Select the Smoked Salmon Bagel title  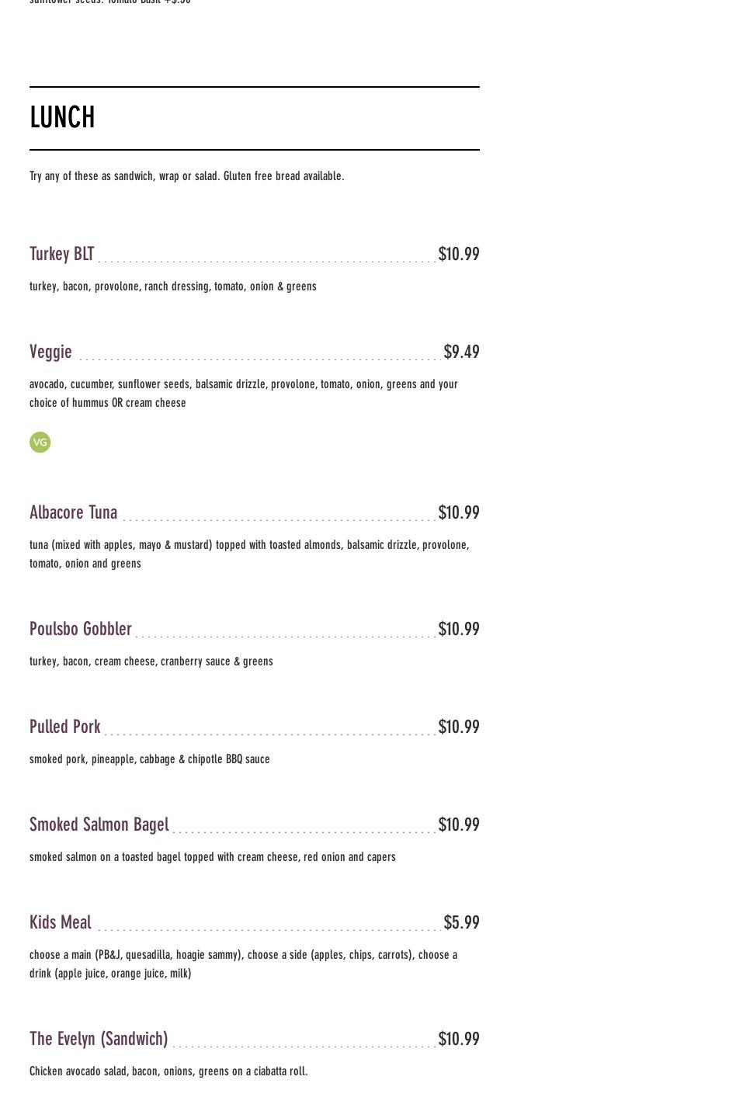pos(99,825)
